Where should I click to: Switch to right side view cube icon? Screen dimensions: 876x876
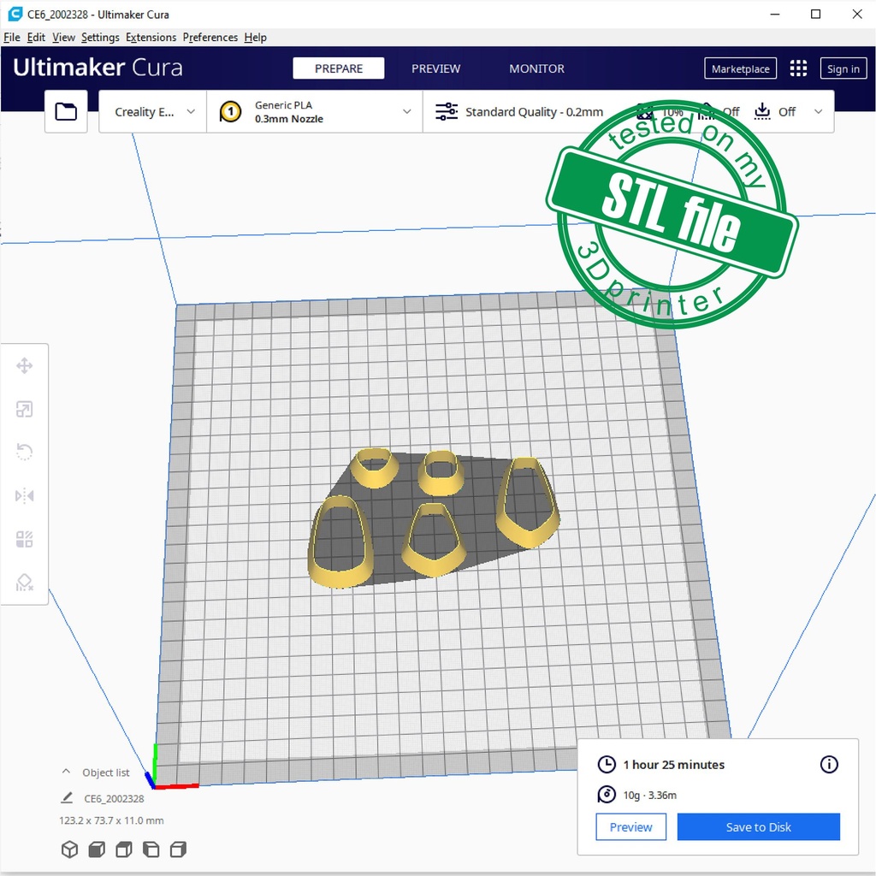[x=178, y=849]
